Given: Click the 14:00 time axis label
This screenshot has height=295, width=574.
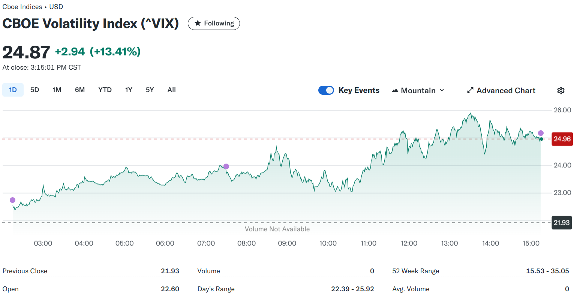Looking at the screenshot, I should click(490, 243).
